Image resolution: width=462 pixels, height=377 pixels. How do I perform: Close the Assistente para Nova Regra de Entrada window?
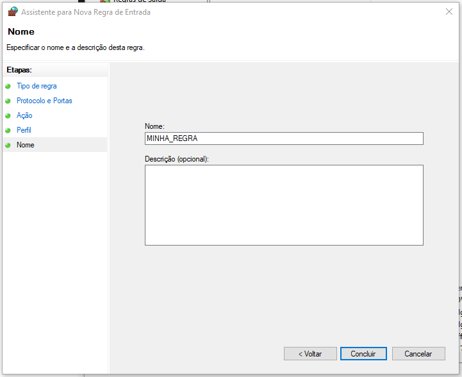pyautogui.click(x=449, y=12)
